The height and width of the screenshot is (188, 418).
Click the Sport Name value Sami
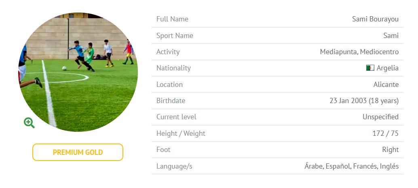click(x=391, y=36)
